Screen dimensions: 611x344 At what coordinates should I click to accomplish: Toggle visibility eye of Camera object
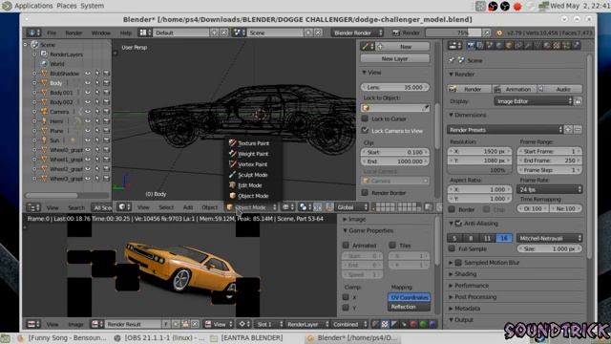[88, 112]
